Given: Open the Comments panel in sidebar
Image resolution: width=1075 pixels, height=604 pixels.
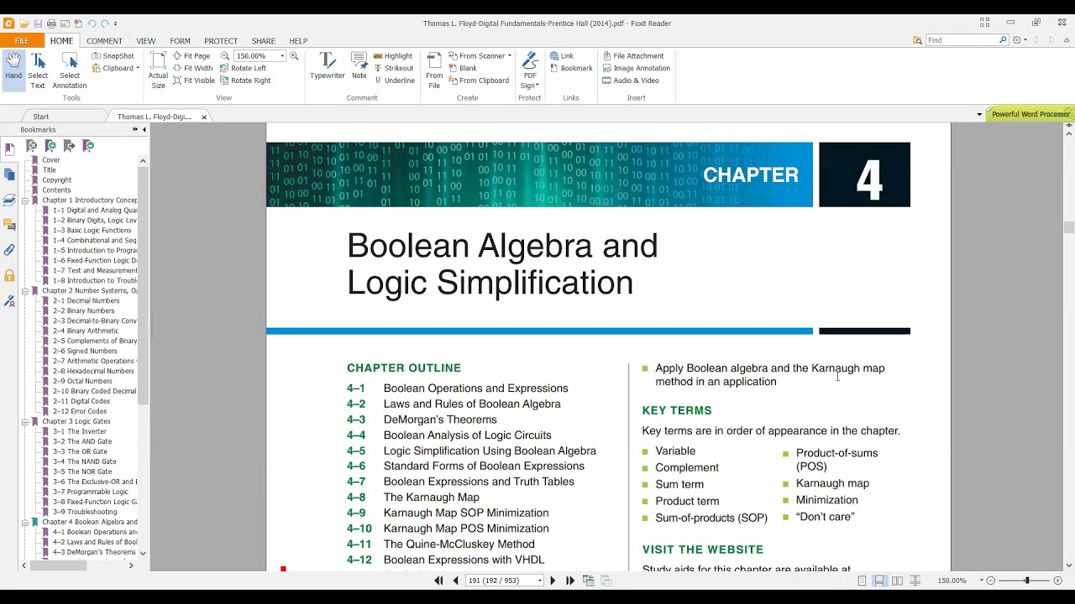Looking at the screenshot, I should coord(9,225).
